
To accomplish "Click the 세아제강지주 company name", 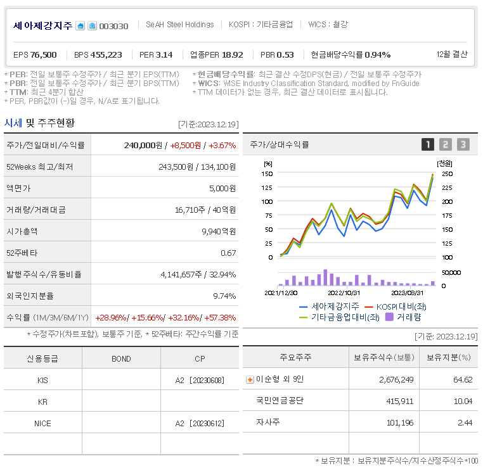I will tap(43, 25).
